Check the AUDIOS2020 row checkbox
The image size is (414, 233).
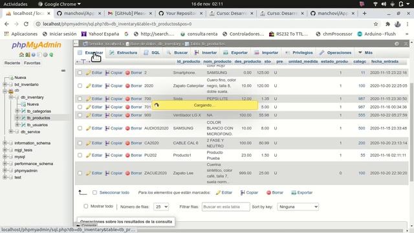point(80,128)
